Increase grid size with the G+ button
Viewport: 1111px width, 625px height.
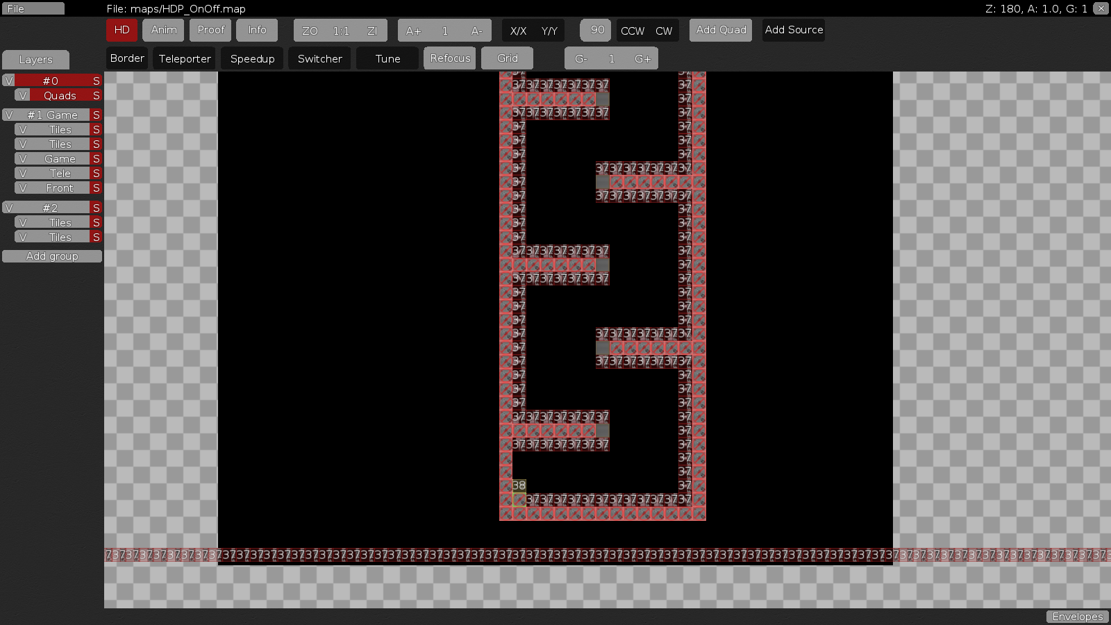click(x=642, y=59)
